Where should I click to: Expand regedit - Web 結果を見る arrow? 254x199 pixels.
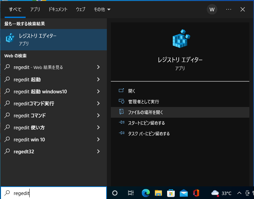tap(98, 67)
